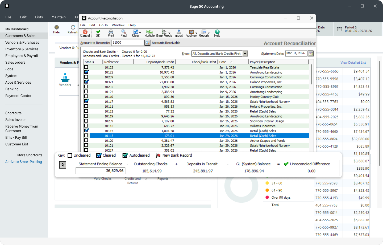This screenshot has height=245, width=383.
Task: Click the OK green checkmark icon
Action: [98, 32]
